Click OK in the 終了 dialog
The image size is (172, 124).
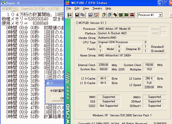[58, 98]
